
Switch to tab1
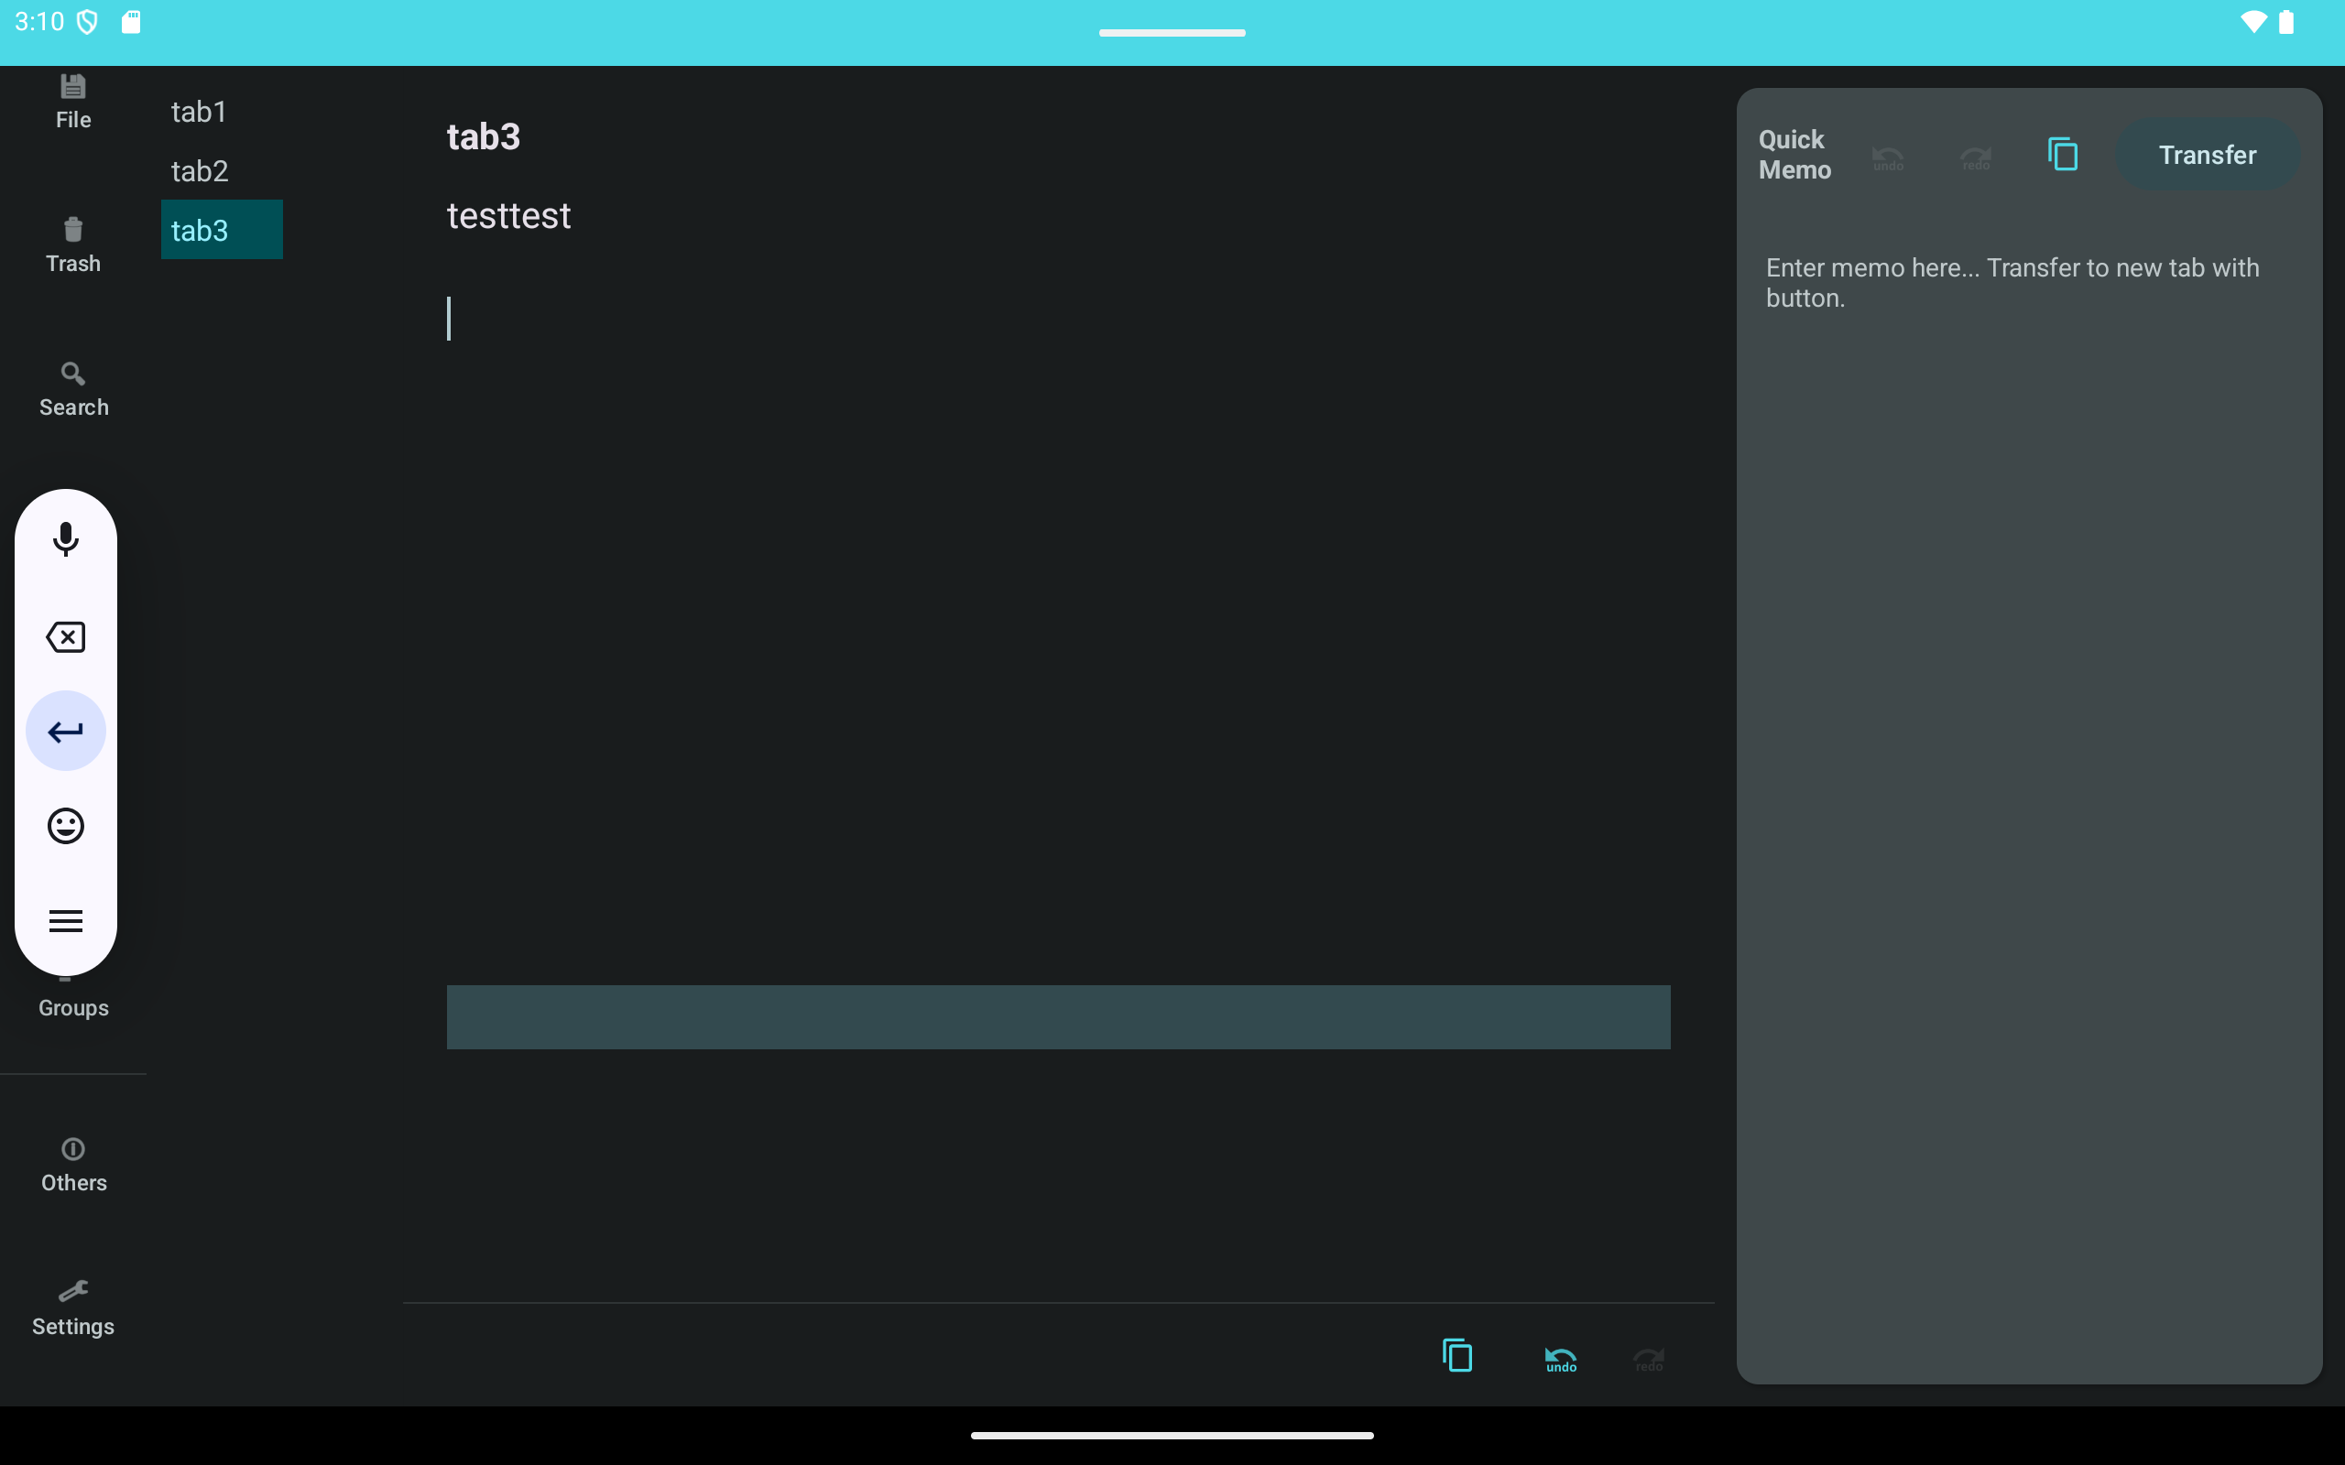click(x=221, y=112)
